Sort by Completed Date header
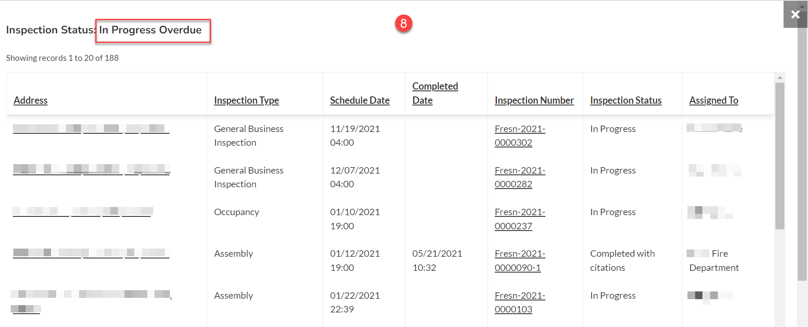This screenshot has width=808, height=327. tap(435, 93)
